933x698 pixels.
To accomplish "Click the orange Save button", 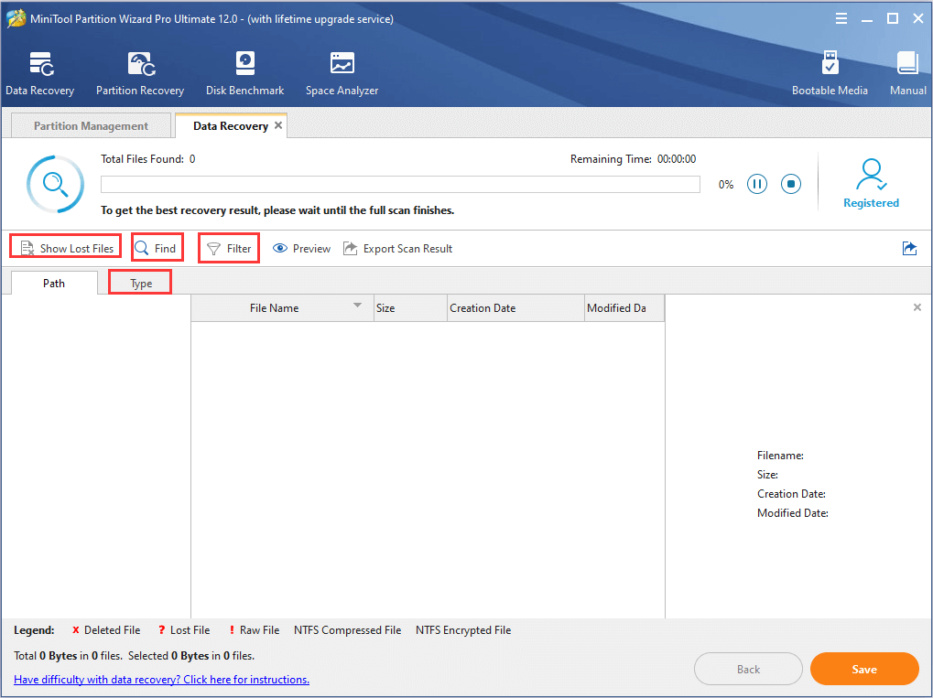I will (864, 669).
